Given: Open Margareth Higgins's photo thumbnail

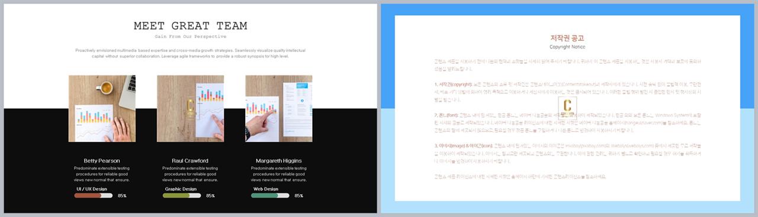Looking at the screenshot, I should [278, 108].
